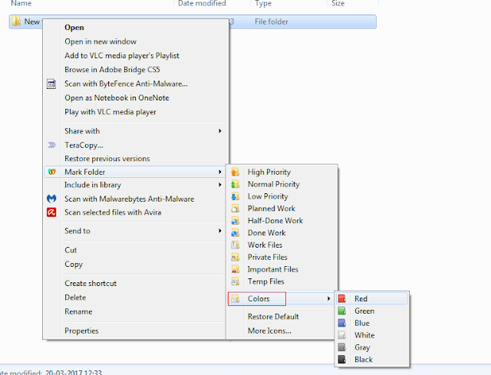Click the Done Work folder icon

tap(236, 233)
